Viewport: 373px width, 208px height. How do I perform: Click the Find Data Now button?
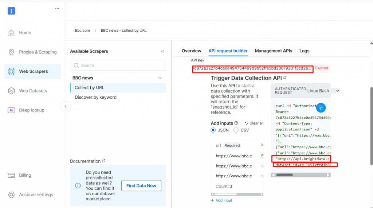click(141, 186)
